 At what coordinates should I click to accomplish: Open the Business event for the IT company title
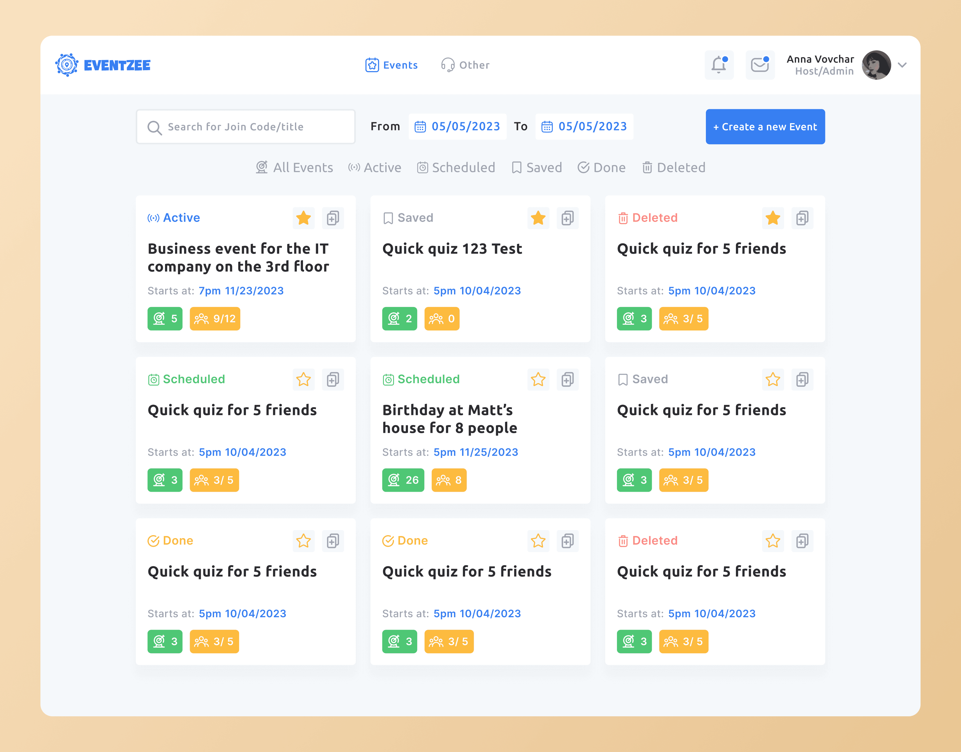pyautogui.click(x=238, y=258)
